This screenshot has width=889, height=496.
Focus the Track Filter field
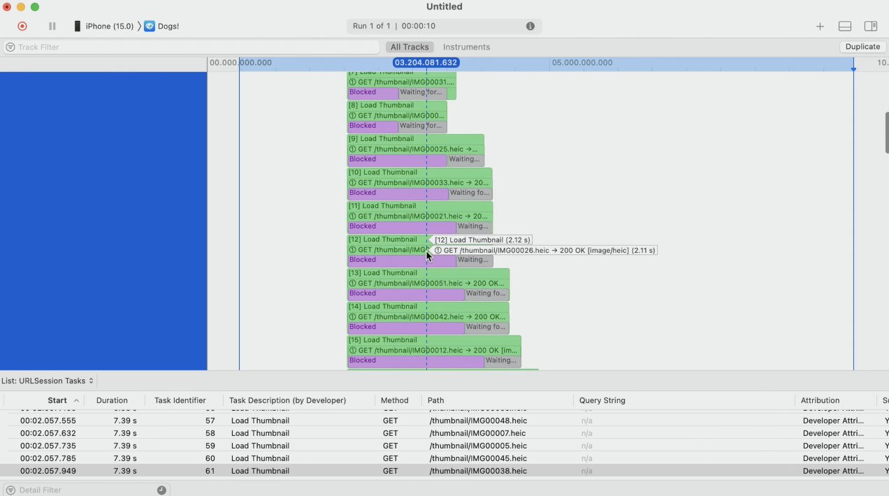(190, 47)
